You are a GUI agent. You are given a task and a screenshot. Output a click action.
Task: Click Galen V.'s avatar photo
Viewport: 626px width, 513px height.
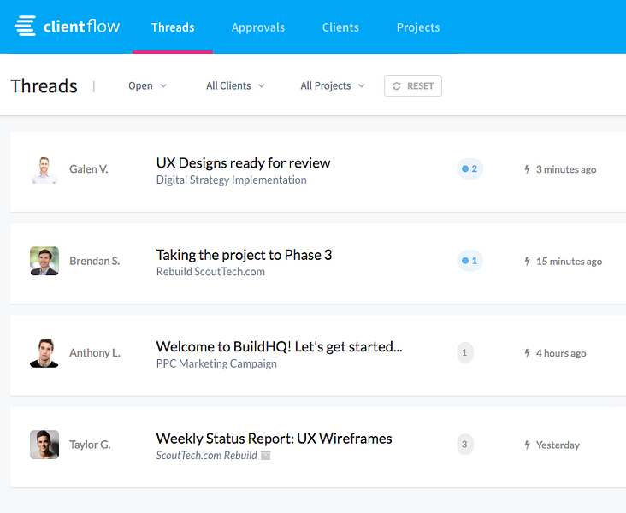(44, 169)
